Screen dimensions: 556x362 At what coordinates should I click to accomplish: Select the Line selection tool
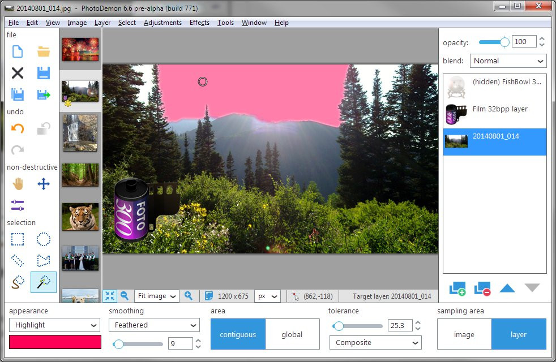18,261
